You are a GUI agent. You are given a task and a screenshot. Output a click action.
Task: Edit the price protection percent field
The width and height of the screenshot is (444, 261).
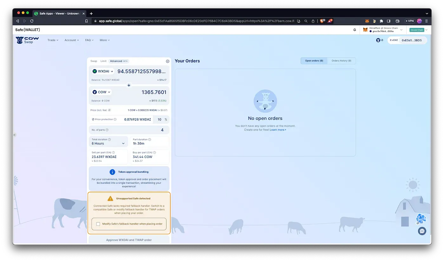[x=159, y=119]
